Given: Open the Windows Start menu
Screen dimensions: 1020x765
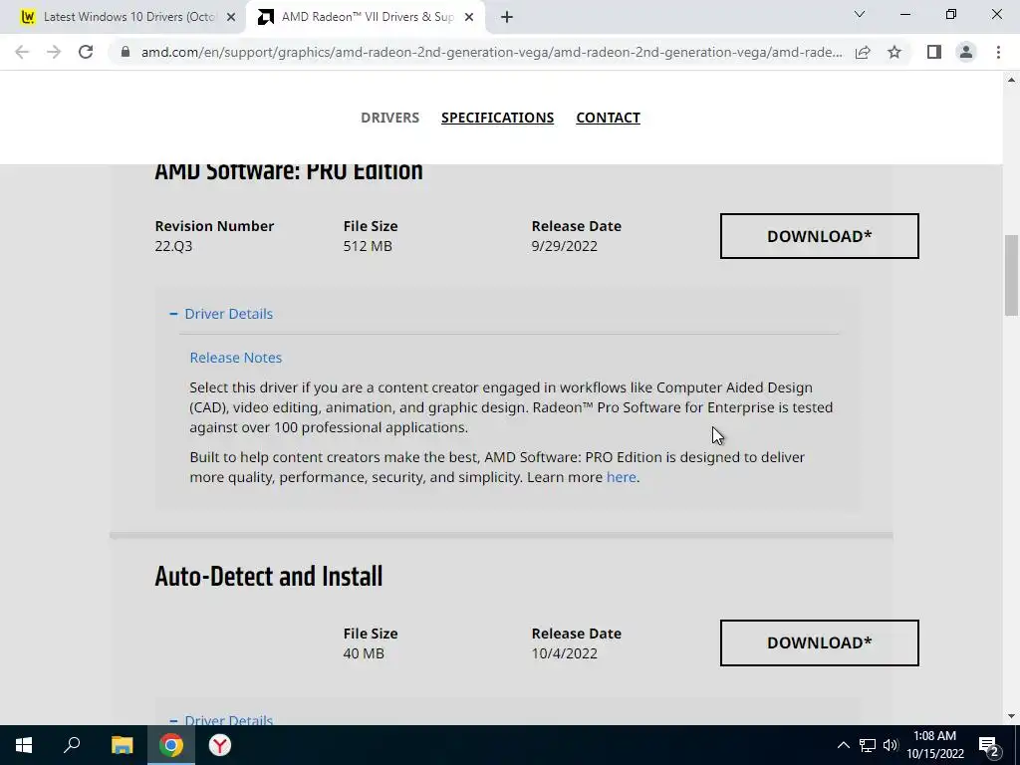Looking at the screenshot, I should [24, 745].
